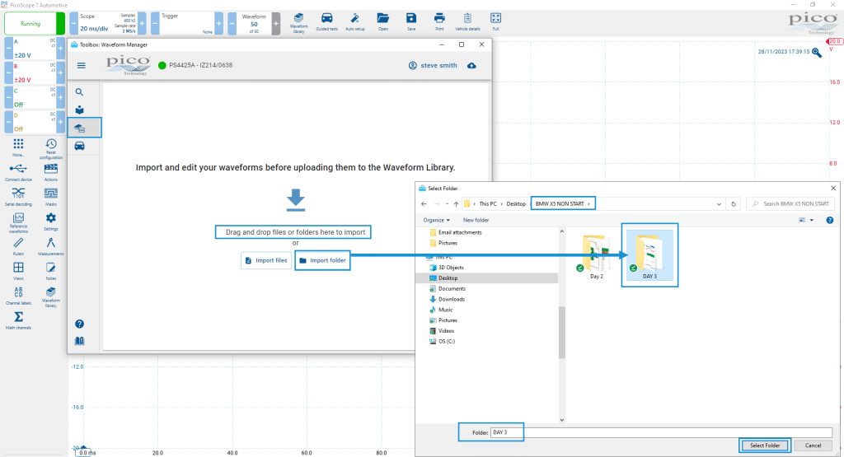Open Channel C Off settings
The height and width of the screenshot is (457, 844).
35,97
